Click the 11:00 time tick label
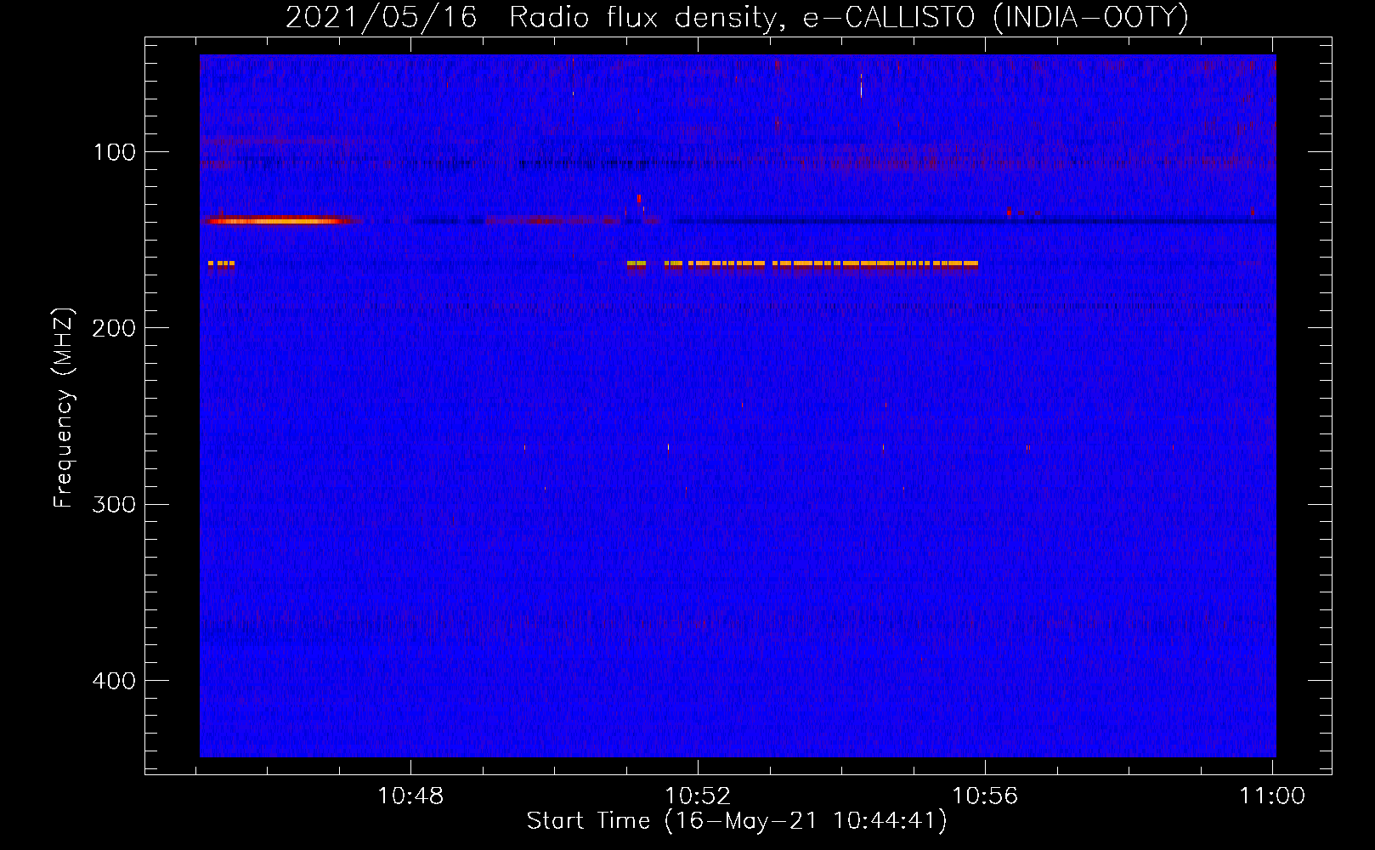 (x=1272, y=796)
